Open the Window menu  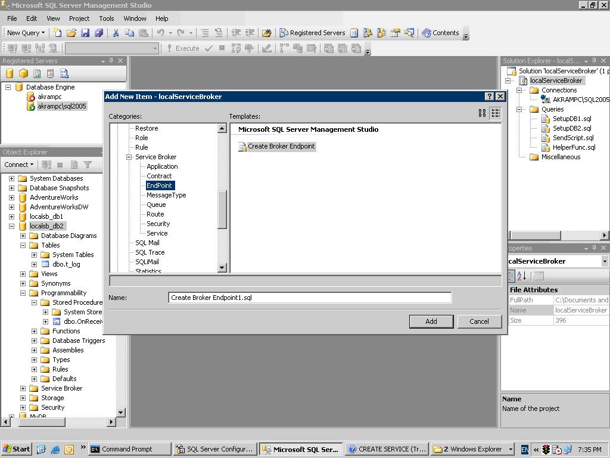[135, 18]
